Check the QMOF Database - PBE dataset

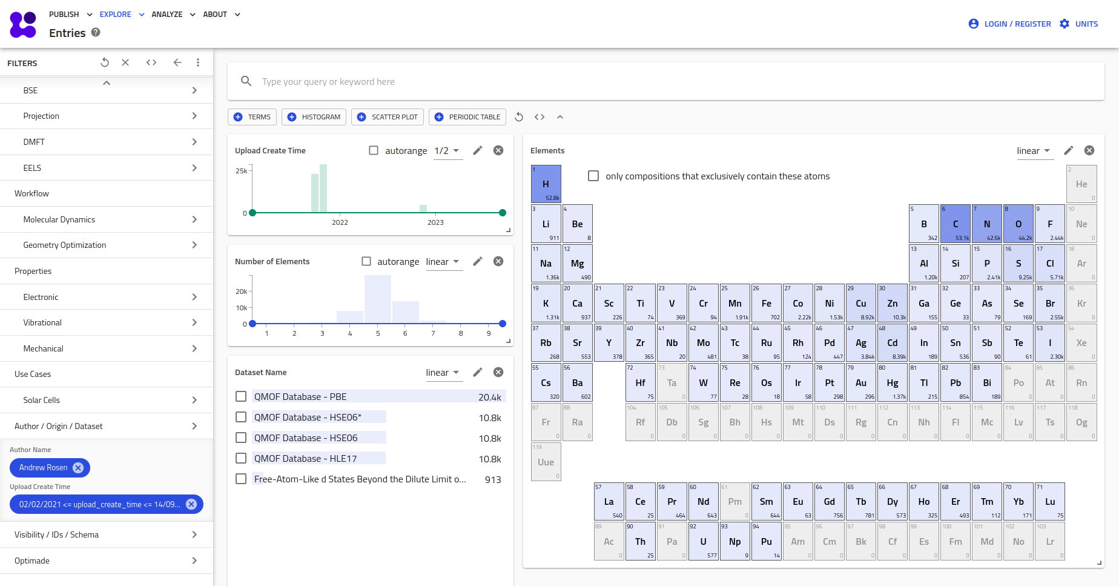point(241,397)
